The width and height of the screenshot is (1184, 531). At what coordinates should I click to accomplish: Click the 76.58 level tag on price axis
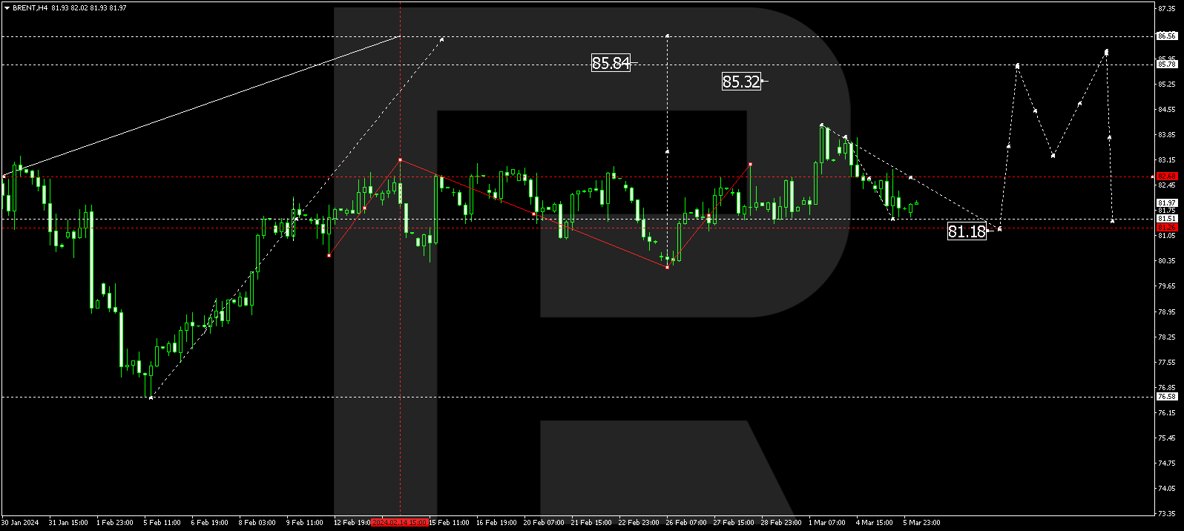(x=1167, y=396)
